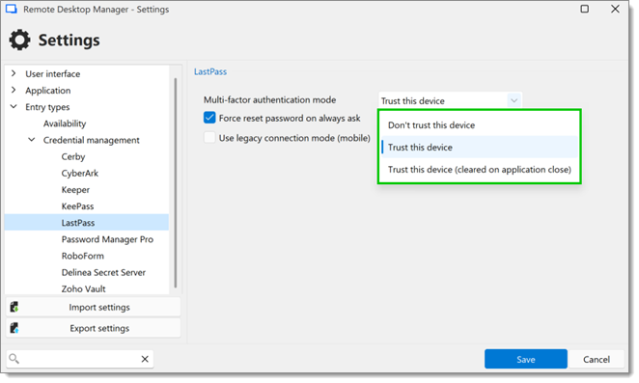This screenshot has height=383, width=639.
Task: Choose Trust this device (cleared on application close)
Action: pyautogui.click(x=479, y=169)
